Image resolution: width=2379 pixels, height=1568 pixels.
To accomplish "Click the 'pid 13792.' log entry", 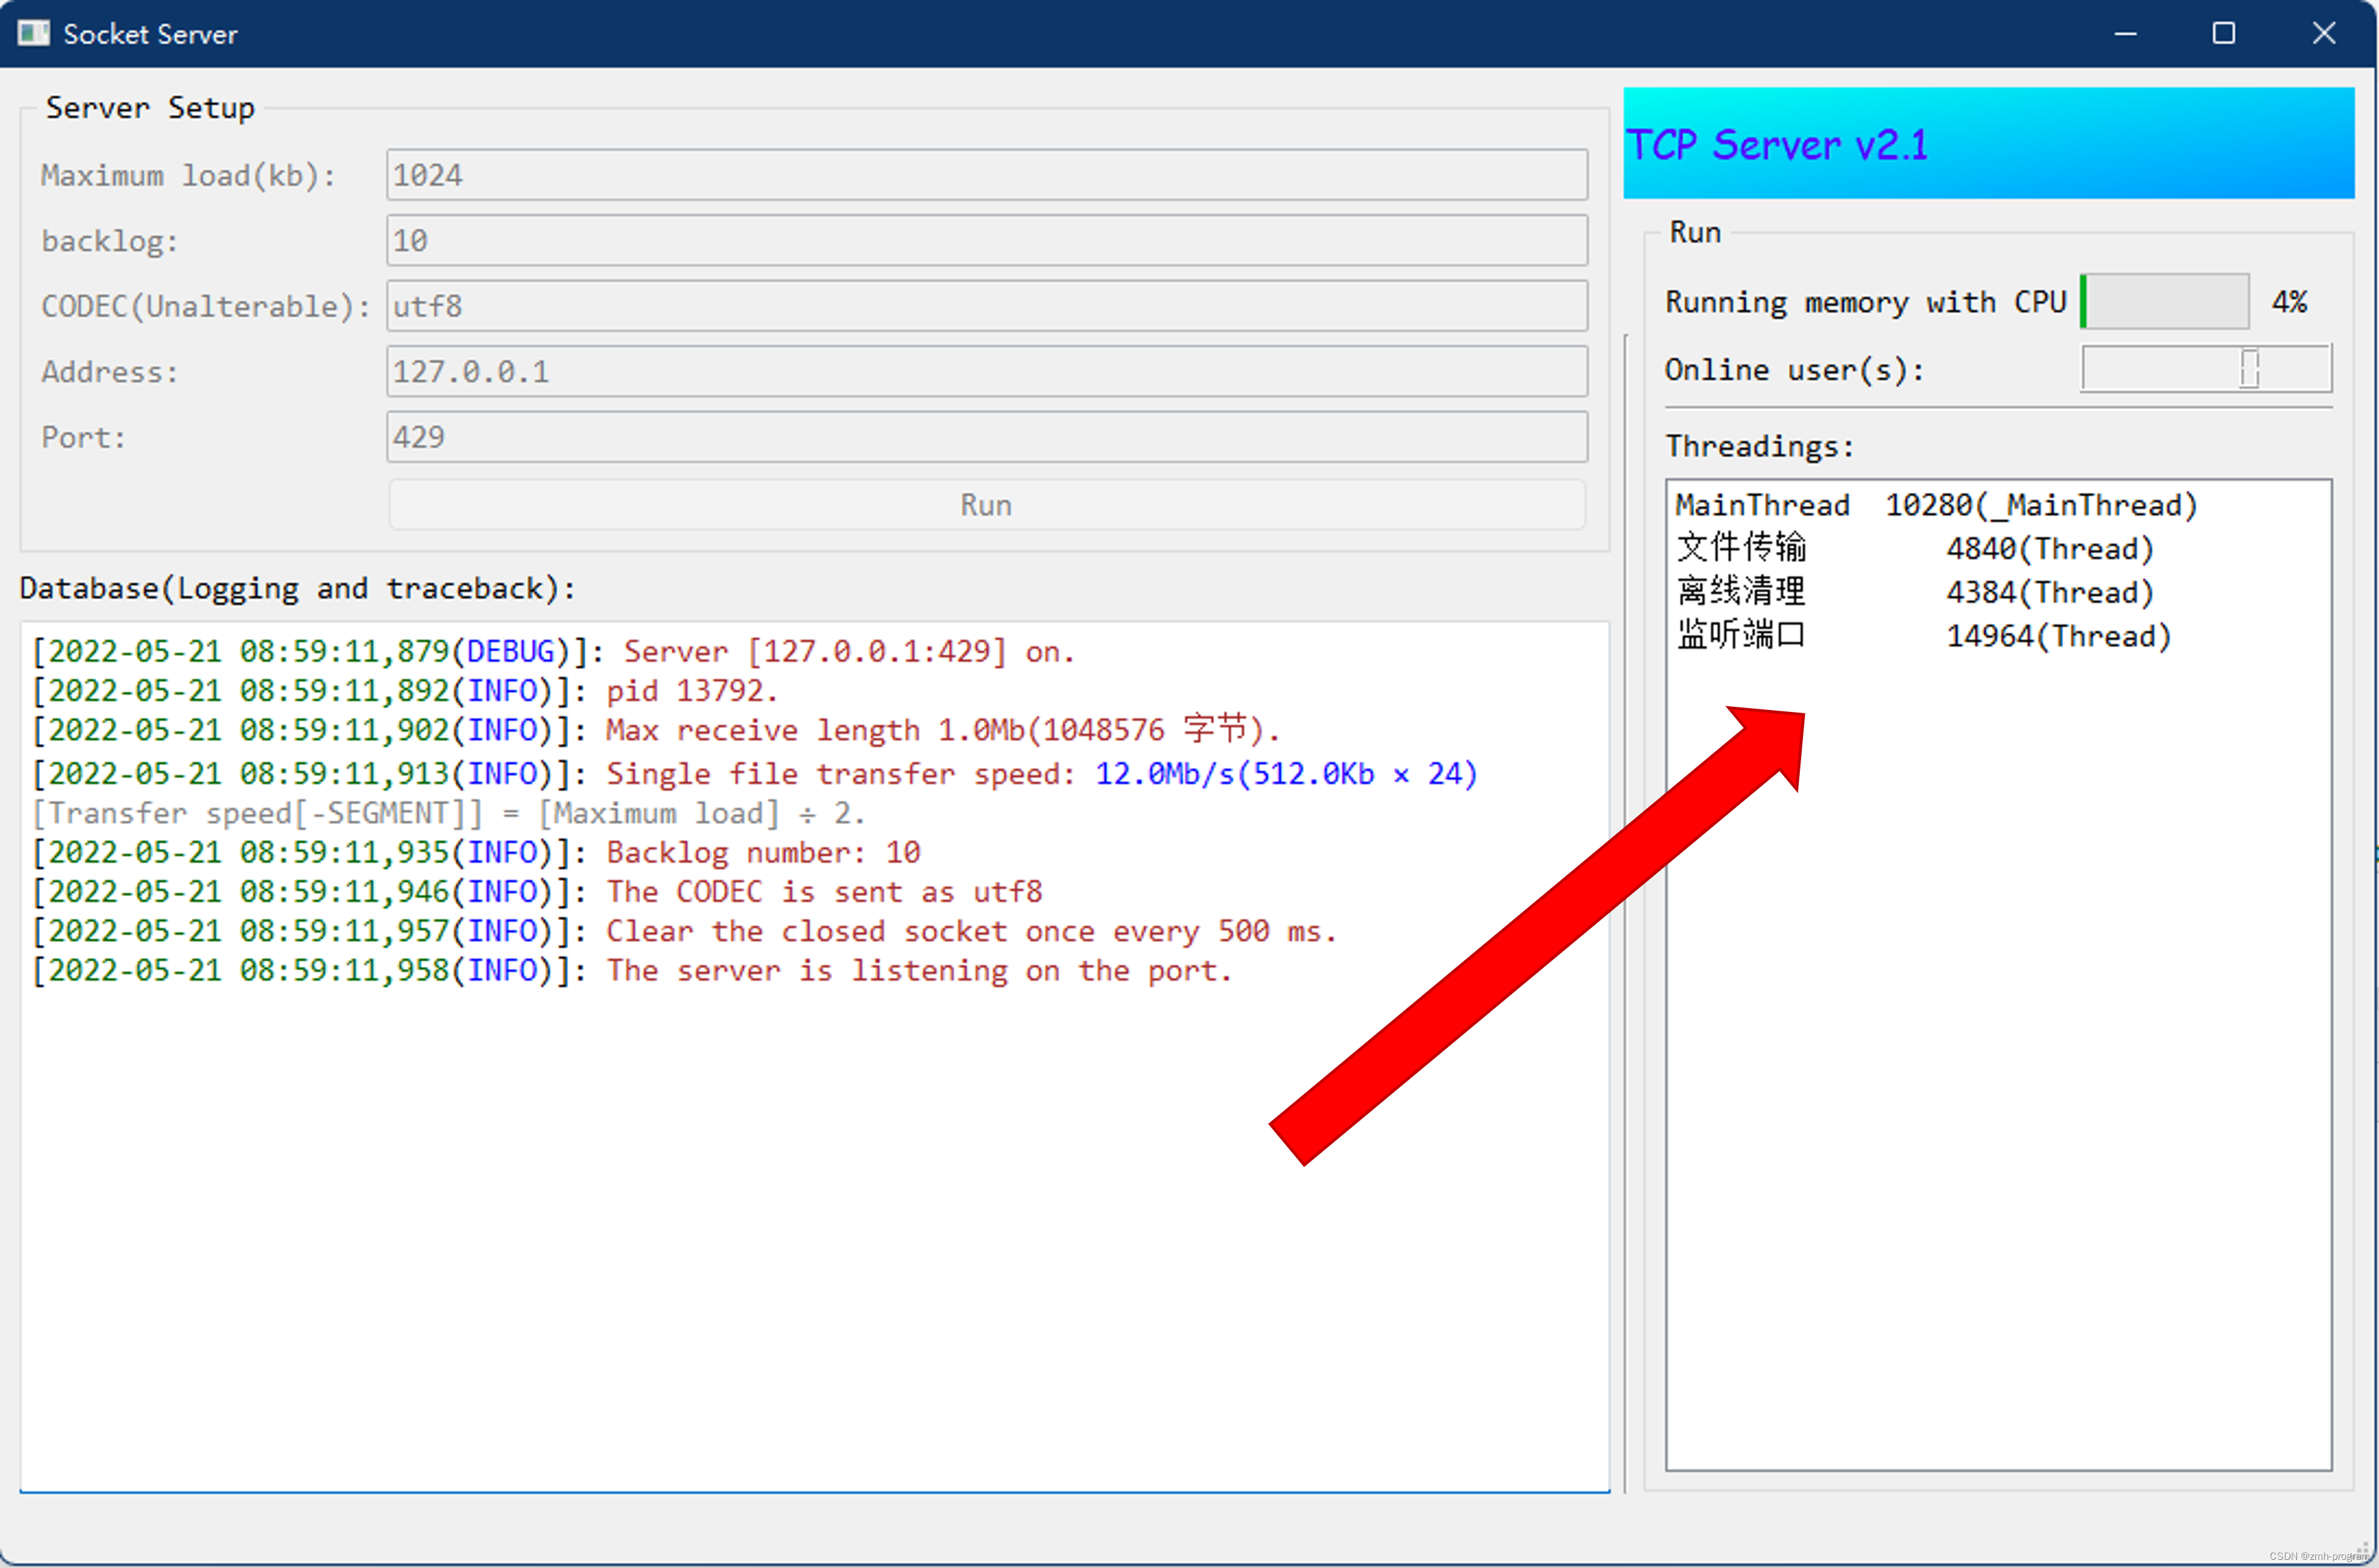I will pyautogui.click(x=405, y=690).
